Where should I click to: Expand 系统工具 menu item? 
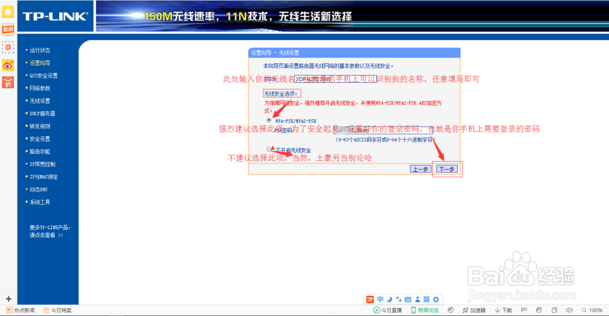tap(40, 202)
